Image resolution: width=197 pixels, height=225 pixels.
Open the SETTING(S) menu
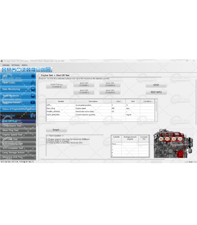coord(15,65)
